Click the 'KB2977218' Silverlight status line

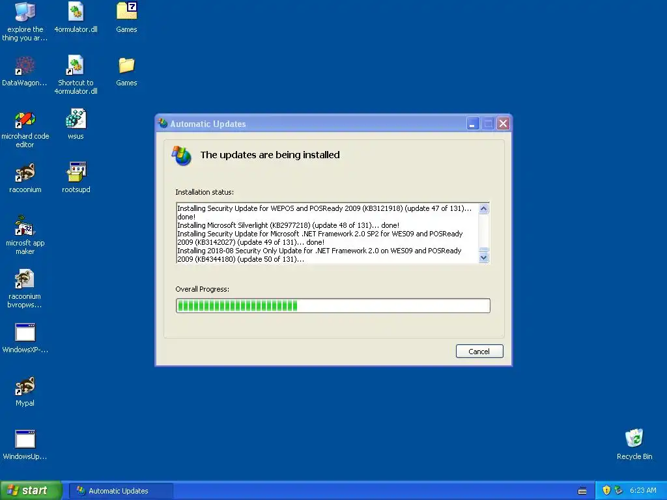[289, 225]
